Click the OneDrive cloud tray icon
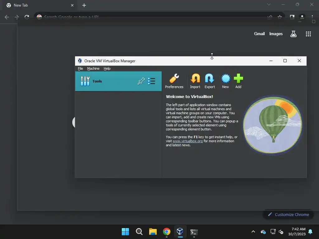The height and width of the screenshot is (239, 319). [x=263, y=232]
